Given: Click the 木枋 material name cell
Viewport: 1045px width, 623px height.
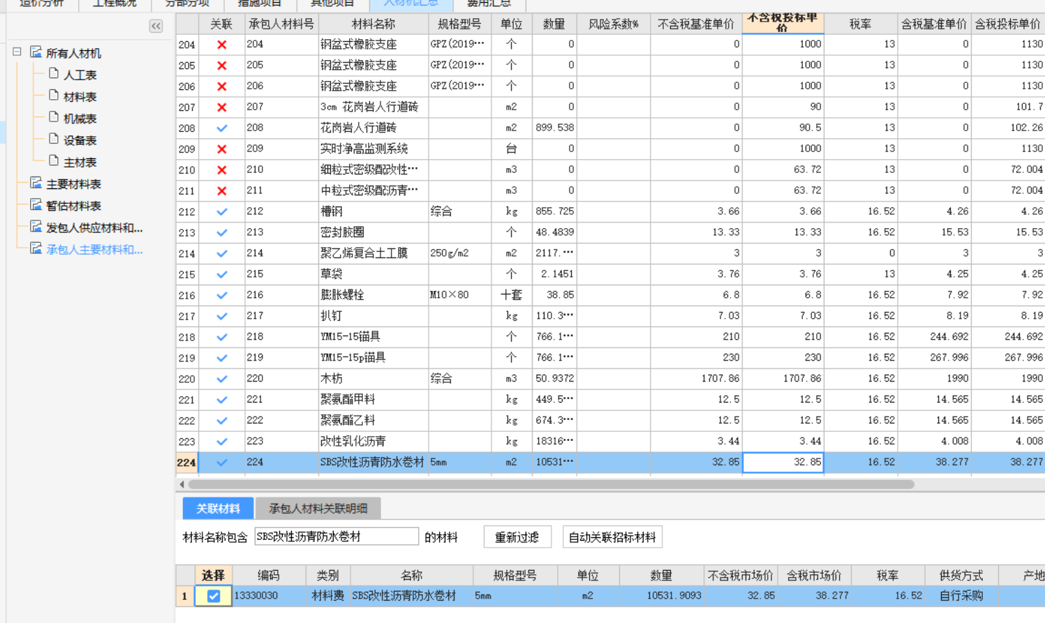Looking at the screenshot, I should pos(373,379).
